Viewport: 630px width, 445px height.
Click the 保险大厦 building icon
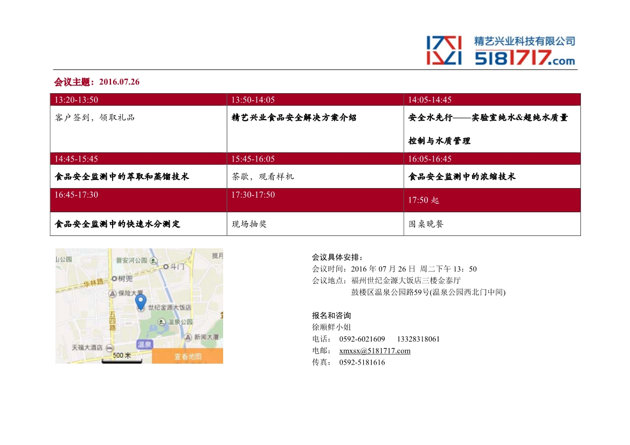(112, 294)
